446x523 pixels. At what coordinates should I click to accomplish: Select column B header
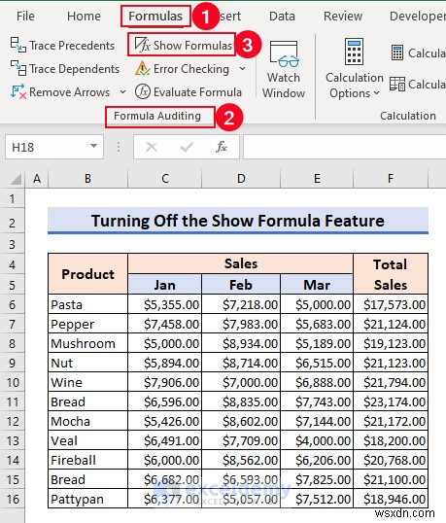pyautogui.click(x=87, y=179)
